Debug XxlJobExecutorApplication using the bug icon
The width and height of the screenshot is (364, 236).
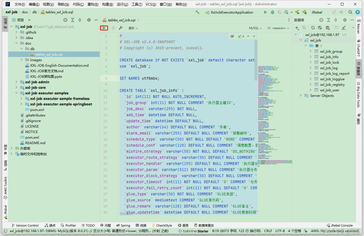pos(273,12)
